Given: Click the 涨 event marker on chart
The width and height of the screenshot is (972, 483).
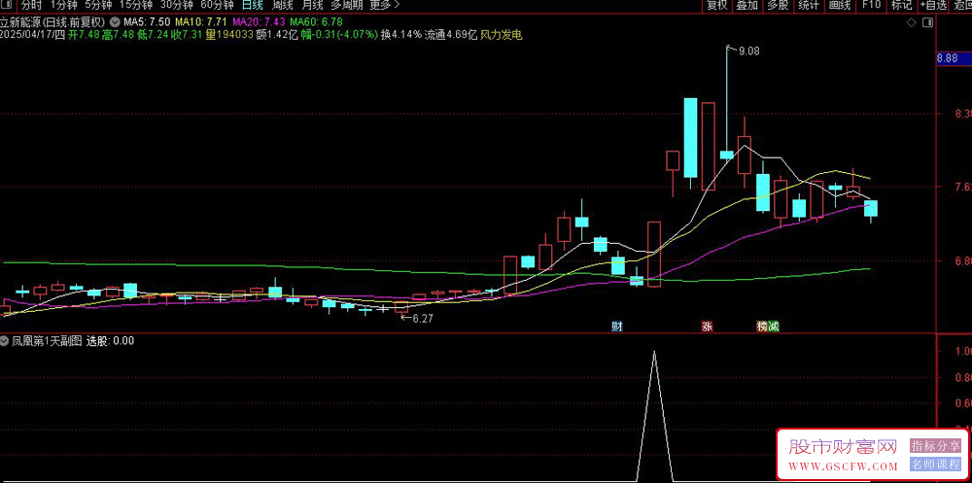Looking at the screenshot, I should point(707,327).
